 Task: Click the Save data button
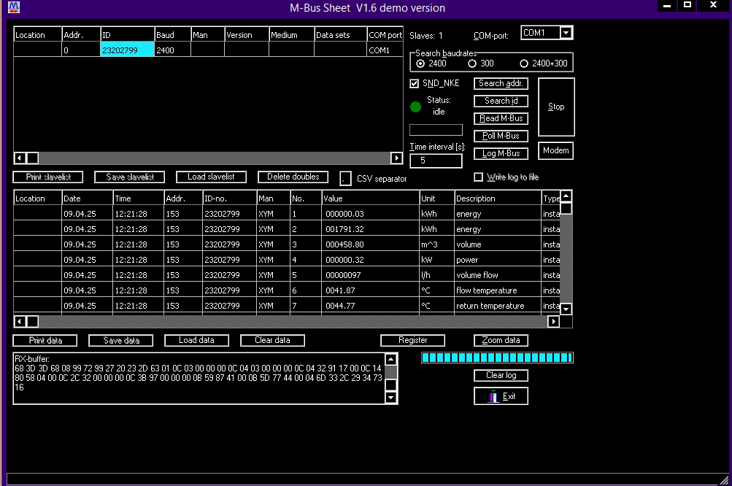click(x=121, y=340)
